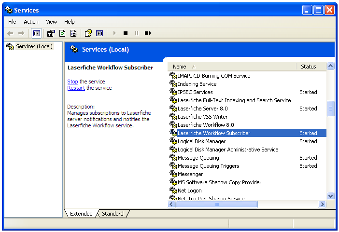Select Message Queuing service
Viewport: 339px width, 232px height.
tap(198, 158)
